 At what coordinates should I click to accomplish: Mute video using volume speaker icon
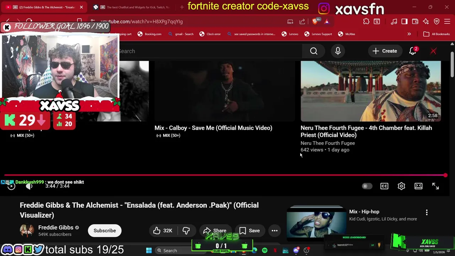[x=29, y=186]
